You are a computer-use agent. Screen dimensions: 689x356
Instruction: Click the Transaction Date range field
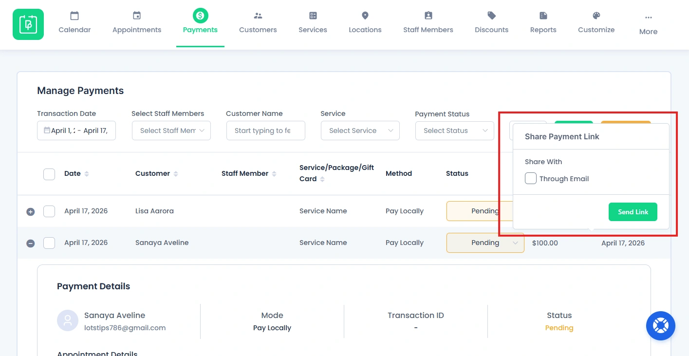tap(76, 131)
